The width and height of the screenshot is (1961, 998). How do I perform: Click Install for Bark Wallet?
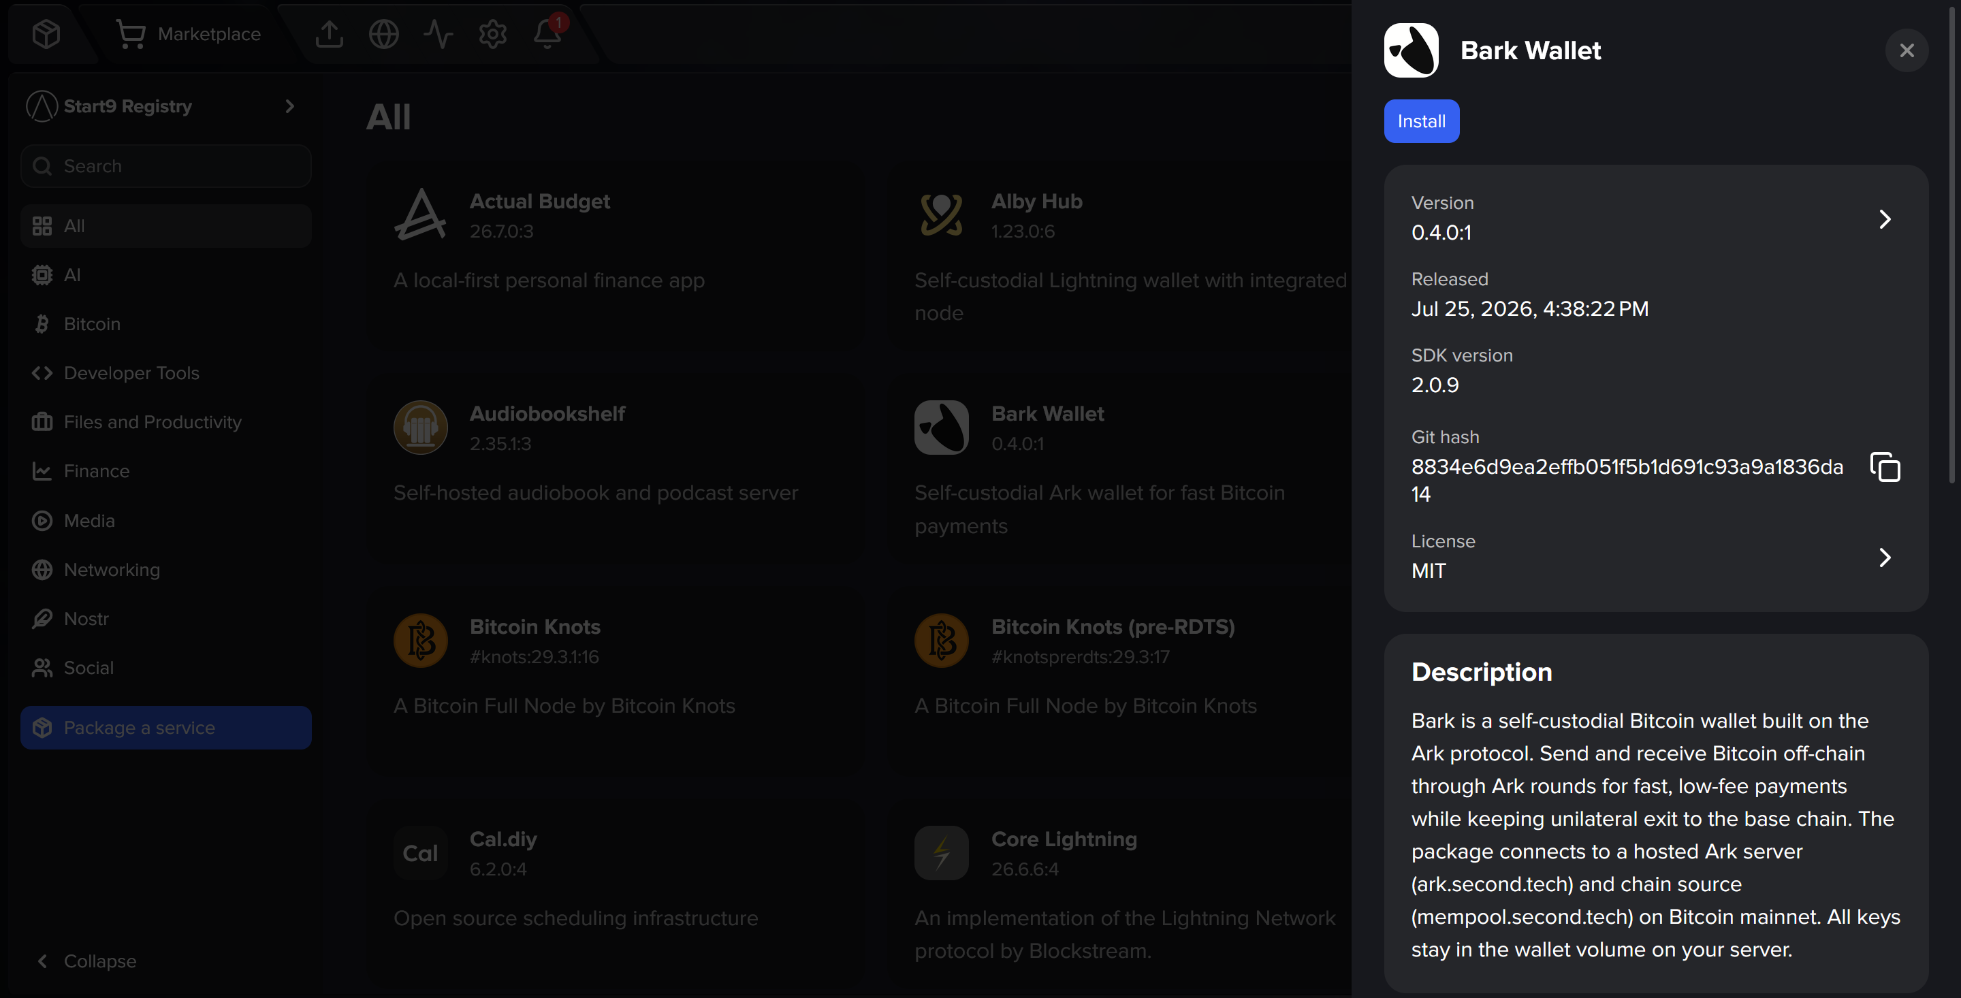[1421, 121]
